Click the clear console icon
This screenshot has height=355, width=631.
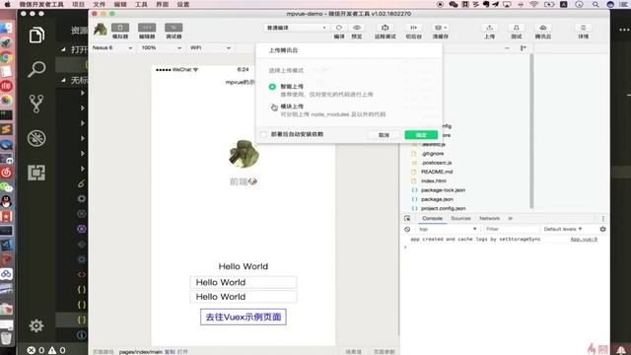(x=407, y=229)
